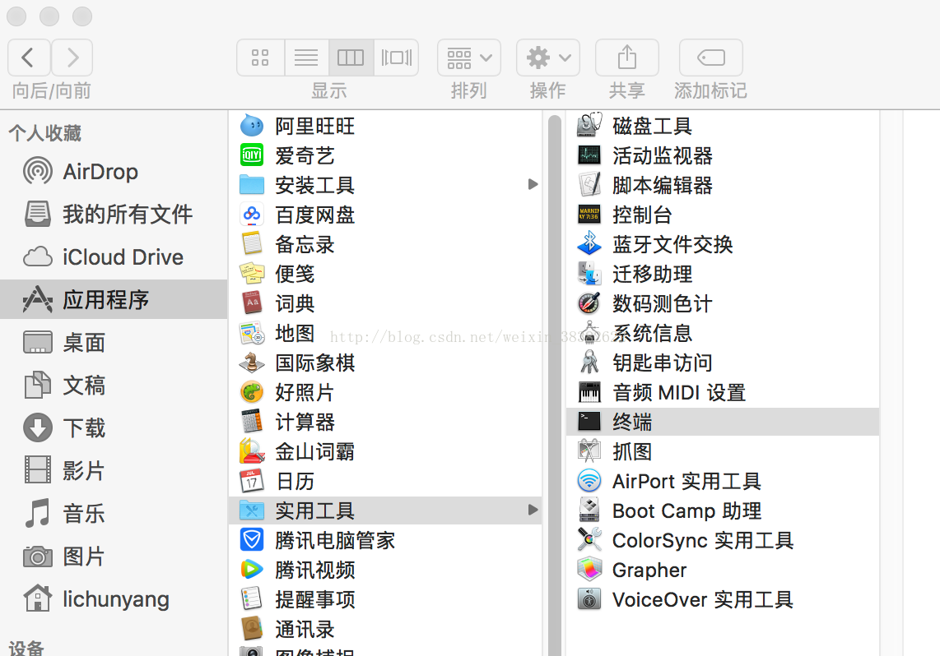Select the 百度网盘 app icon

pyautogui.click(x=252, y=215)
